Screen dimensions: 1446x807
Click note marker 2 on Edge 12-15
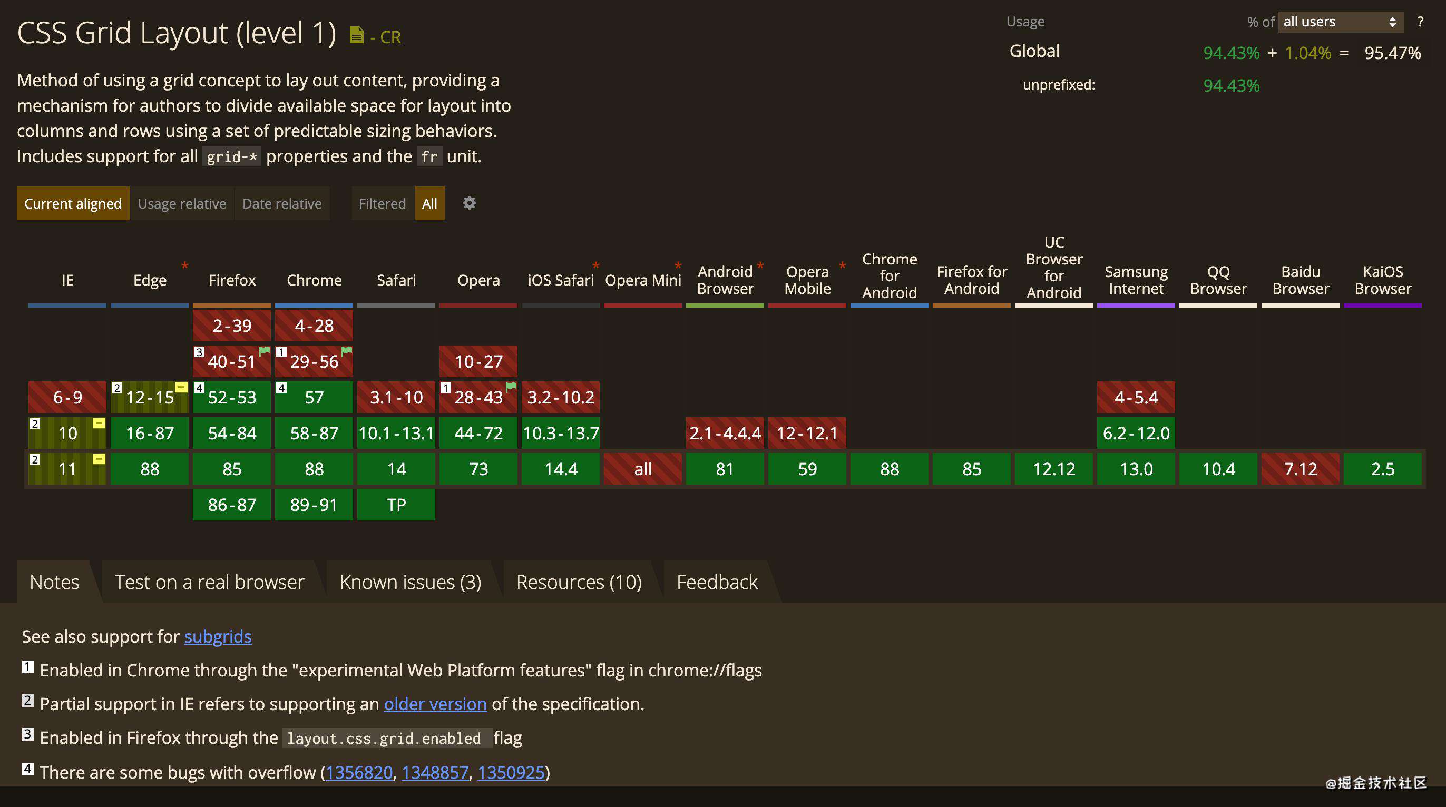click(117, 388)
